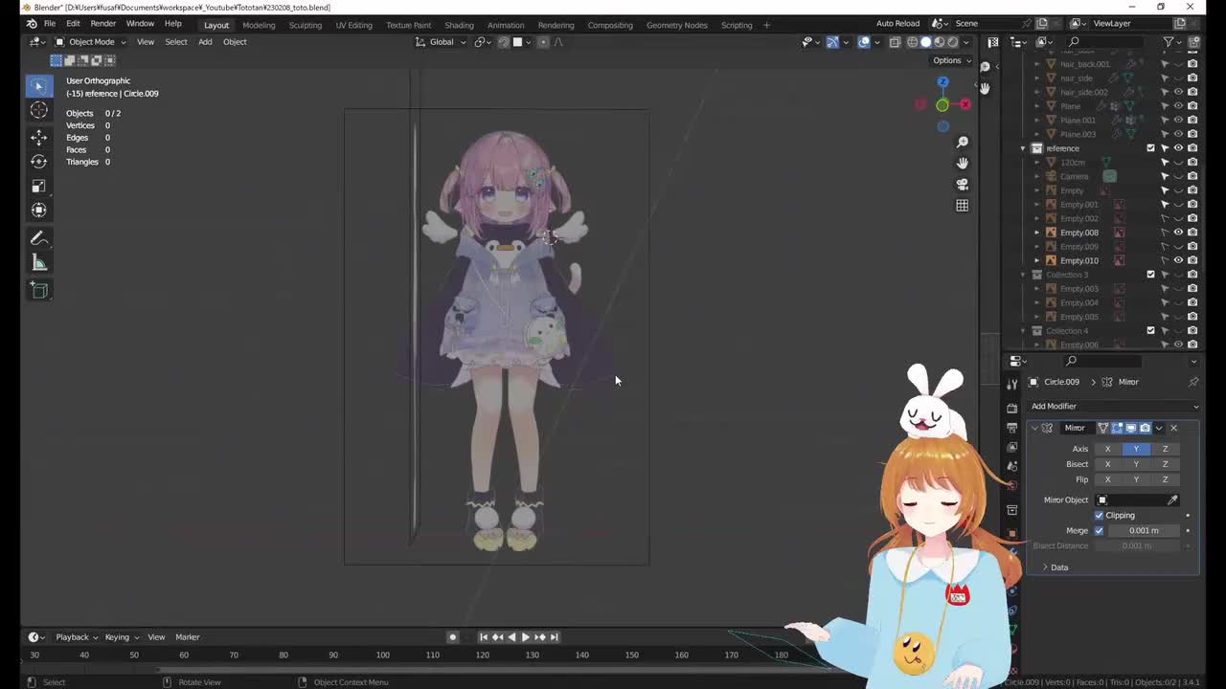
Task: Hide Empty.008 with its eye icon
Action: pos(1178,233)
